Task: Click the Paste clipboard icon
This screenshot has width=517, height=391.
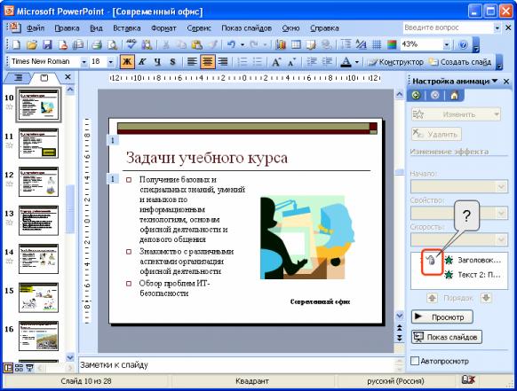Action: [x=197, y=44]
